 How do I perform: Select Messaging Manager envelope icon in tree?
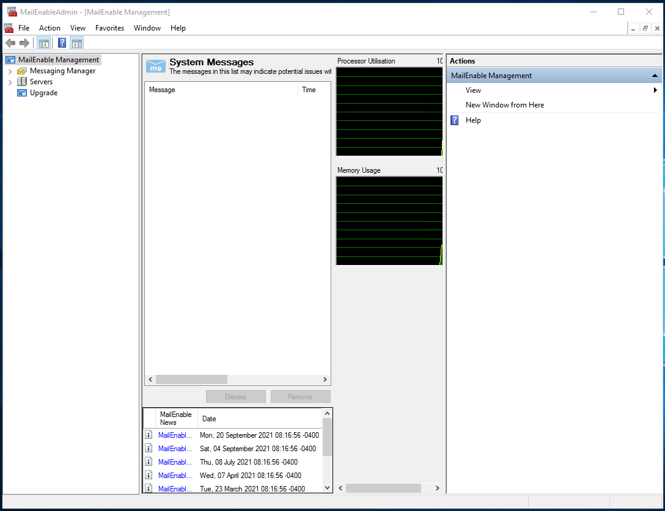tap(22, 71)
